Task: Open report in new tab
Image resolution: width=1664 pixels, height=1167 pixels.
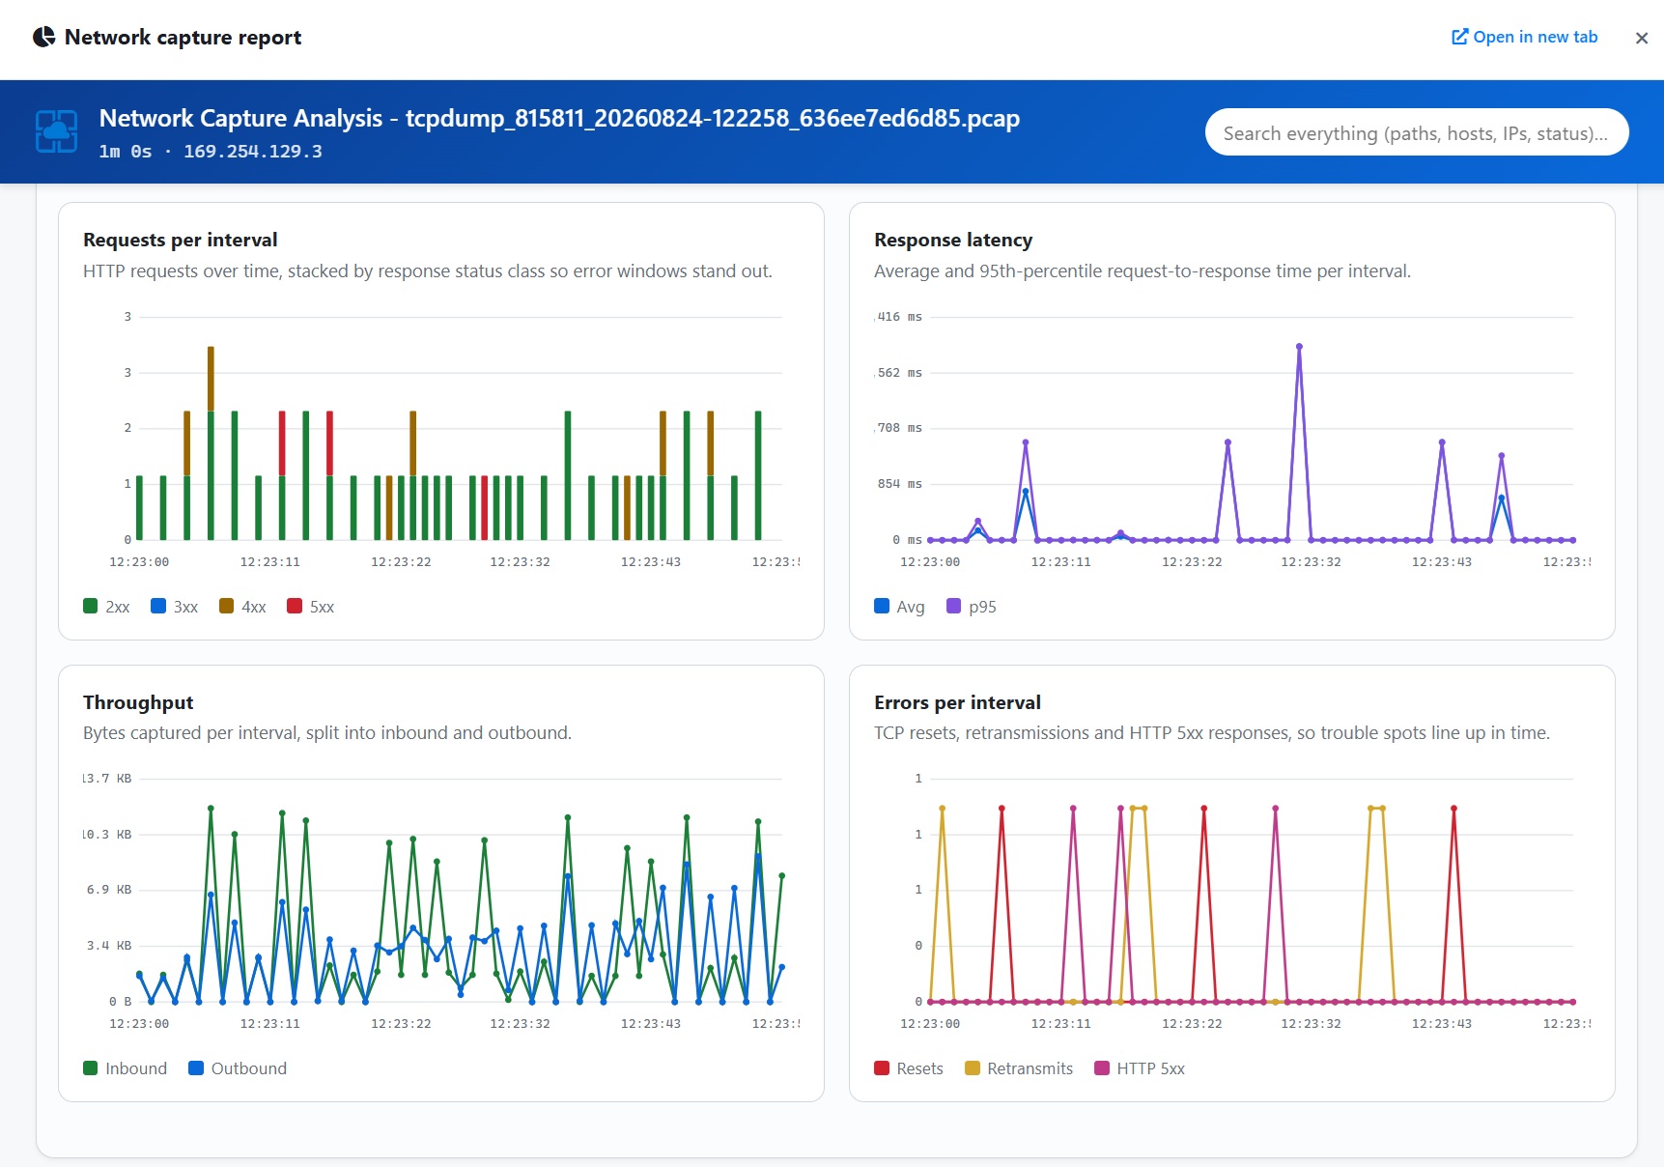Action: (x=1524, y=37)
